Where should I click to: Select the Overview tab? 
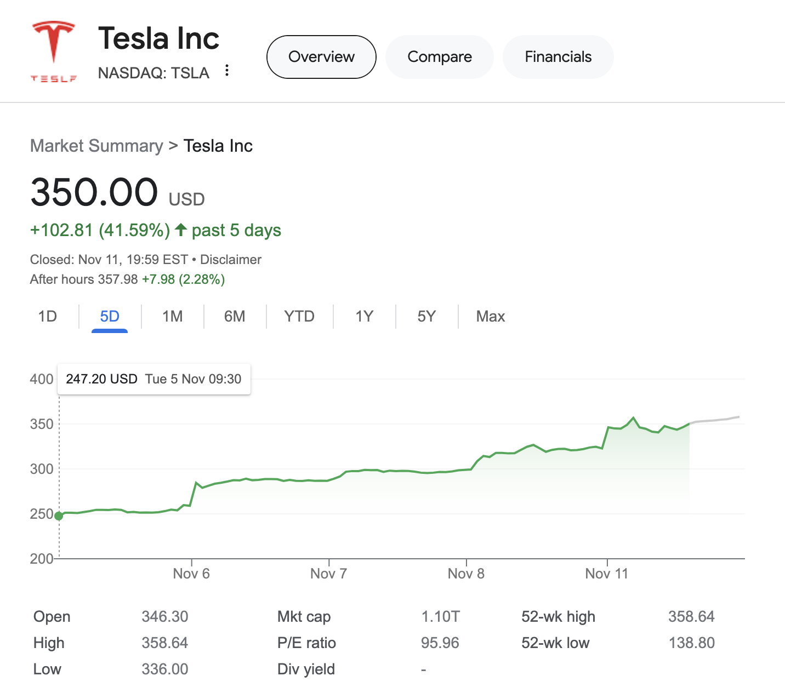[x=321, y=57]
